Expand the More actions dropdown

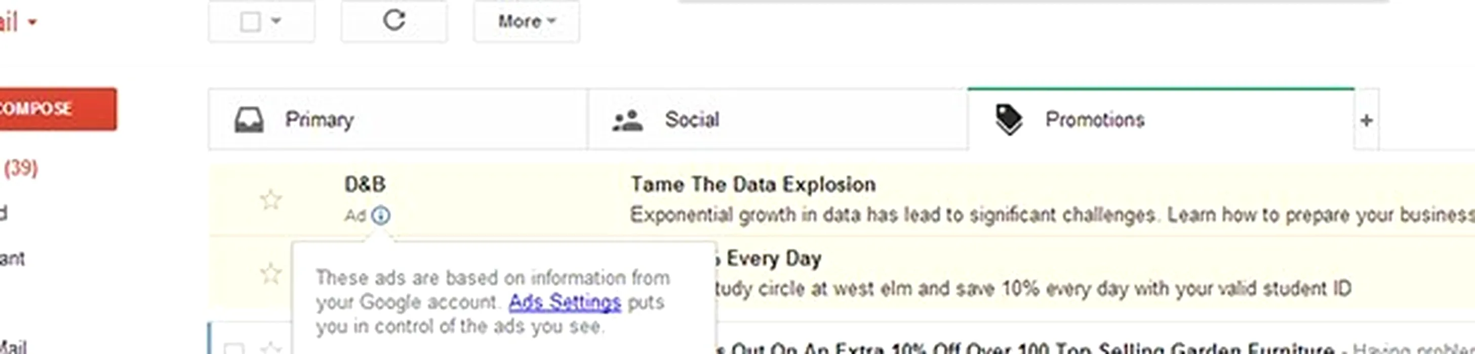pyautogui.click(x=526, y=22)
